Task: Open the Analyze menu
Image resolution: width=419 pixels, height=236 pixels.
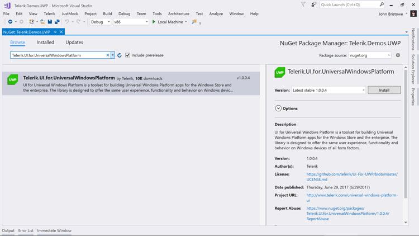Action: click(216, 13)
